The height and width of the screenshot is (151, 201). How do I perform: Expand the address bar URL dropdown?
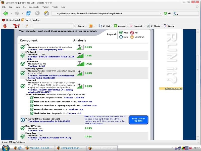160,13
